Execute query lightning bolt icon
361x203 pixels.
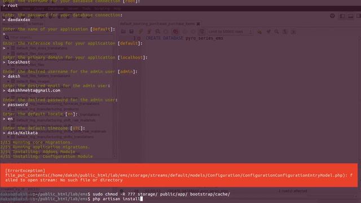(140, 32)
